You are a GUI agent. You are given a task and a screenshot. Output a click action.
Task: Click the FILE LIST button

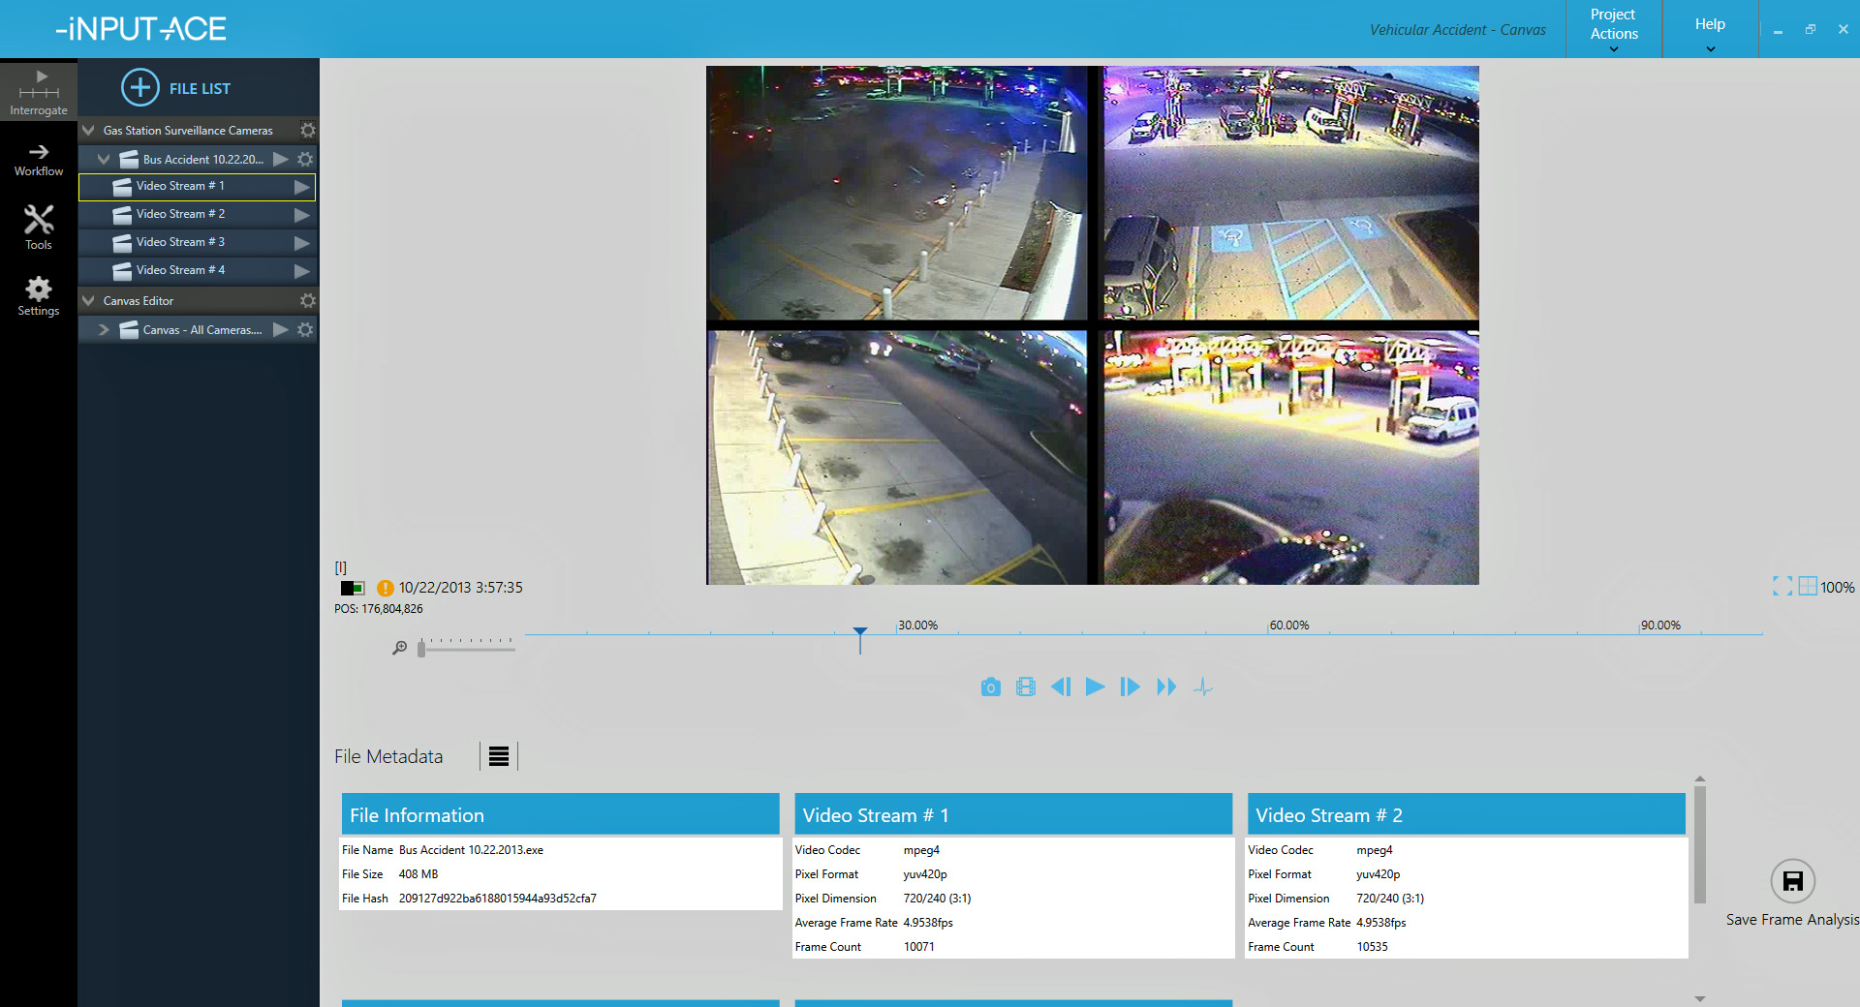(178, 87)
